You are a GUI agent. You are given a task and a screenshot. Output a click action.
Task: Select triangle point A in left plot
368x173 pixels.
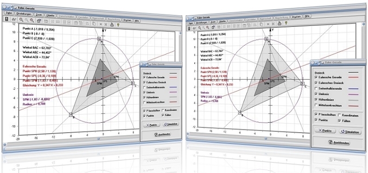[x=99, y=39]
